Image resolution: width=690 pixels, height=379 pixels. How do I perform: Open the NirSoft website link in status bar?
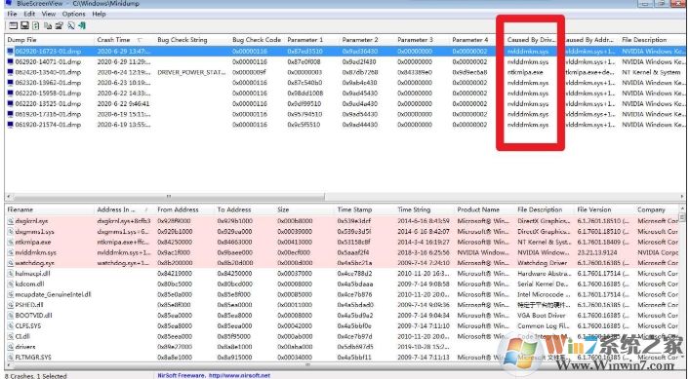[x=239, y=375]
